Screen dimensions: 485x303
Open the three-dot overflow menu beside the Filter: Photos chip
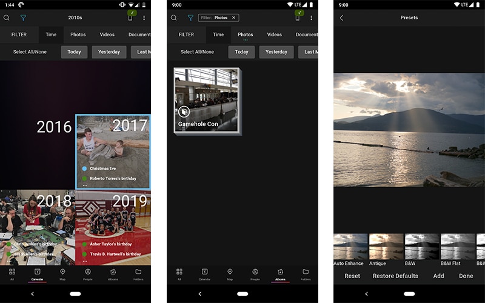311,18
